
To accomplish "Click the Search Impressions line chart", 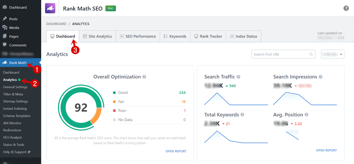I will point(305,99).
